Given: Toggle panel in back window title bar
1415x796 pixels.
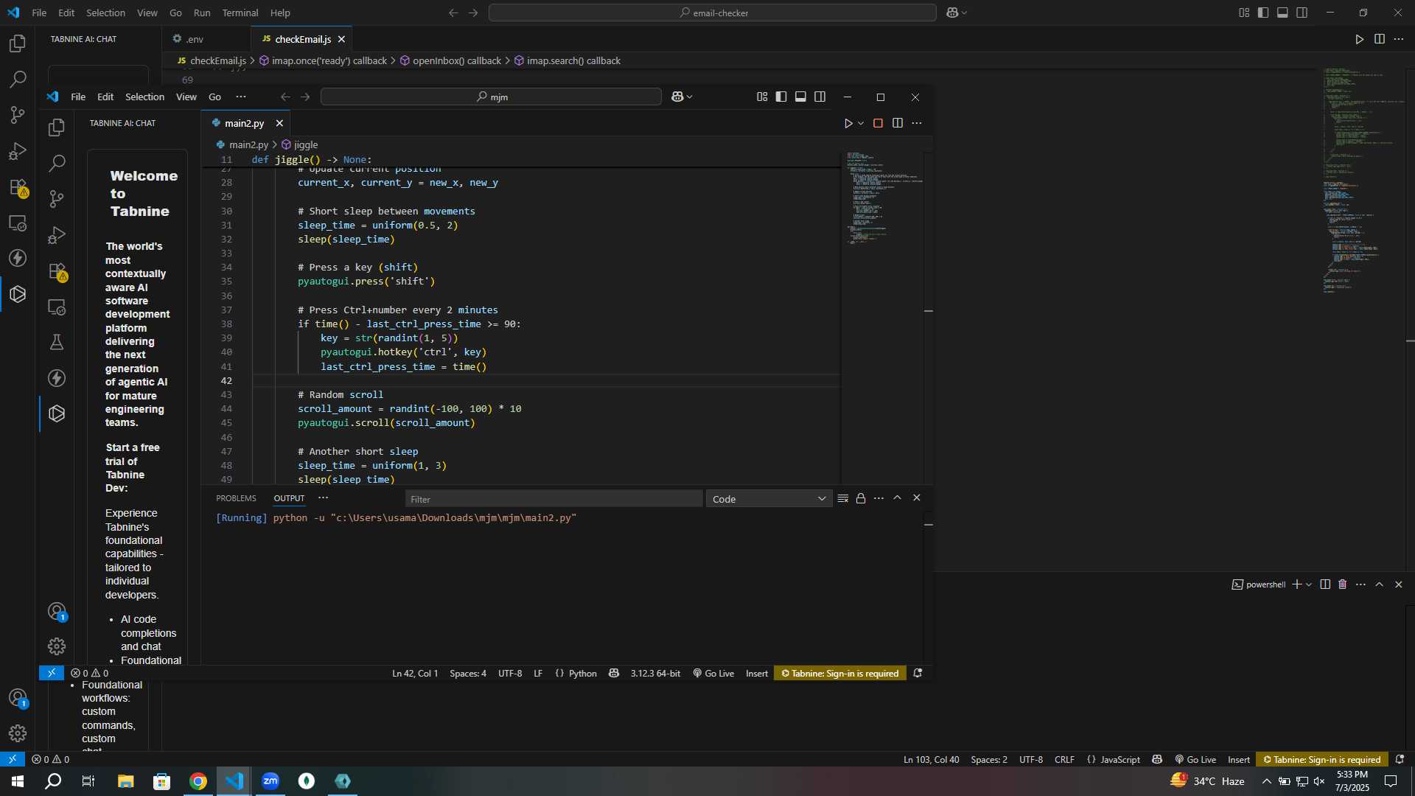Looking at the screenshot, I should point(1282,13).
